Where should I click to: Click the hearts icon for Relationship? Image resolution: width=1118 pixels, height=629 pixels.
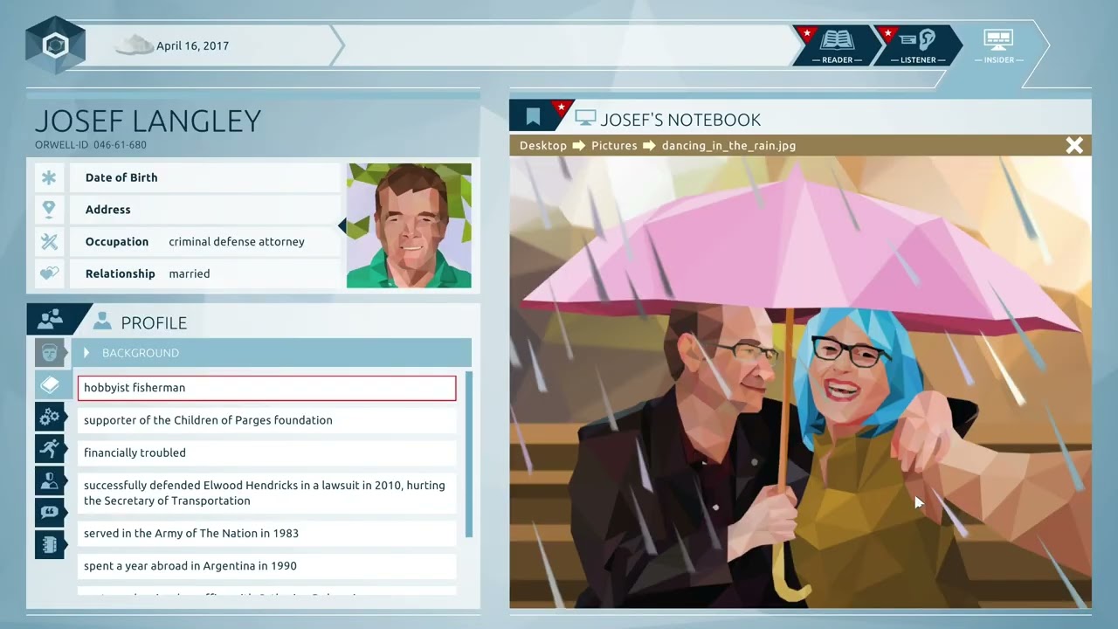point(49,273)
